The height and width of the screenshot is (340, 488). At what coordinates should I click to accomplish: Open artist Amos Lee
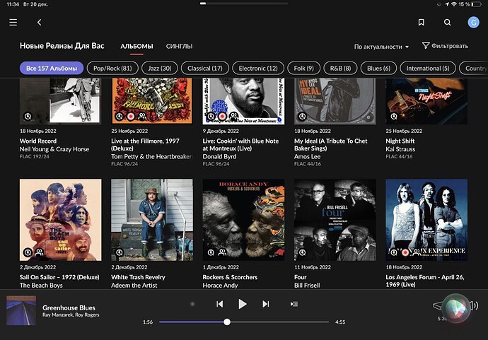tap(307, 156)
